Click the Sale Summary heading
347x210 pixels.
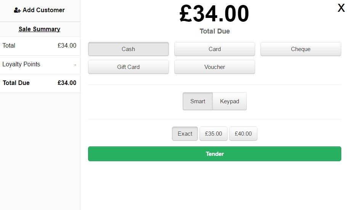tap(39, 29)
